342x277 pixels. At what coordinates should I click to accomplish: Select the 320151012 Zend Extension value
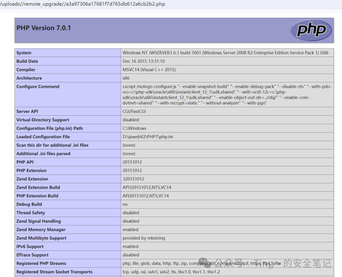coord(133,179)
